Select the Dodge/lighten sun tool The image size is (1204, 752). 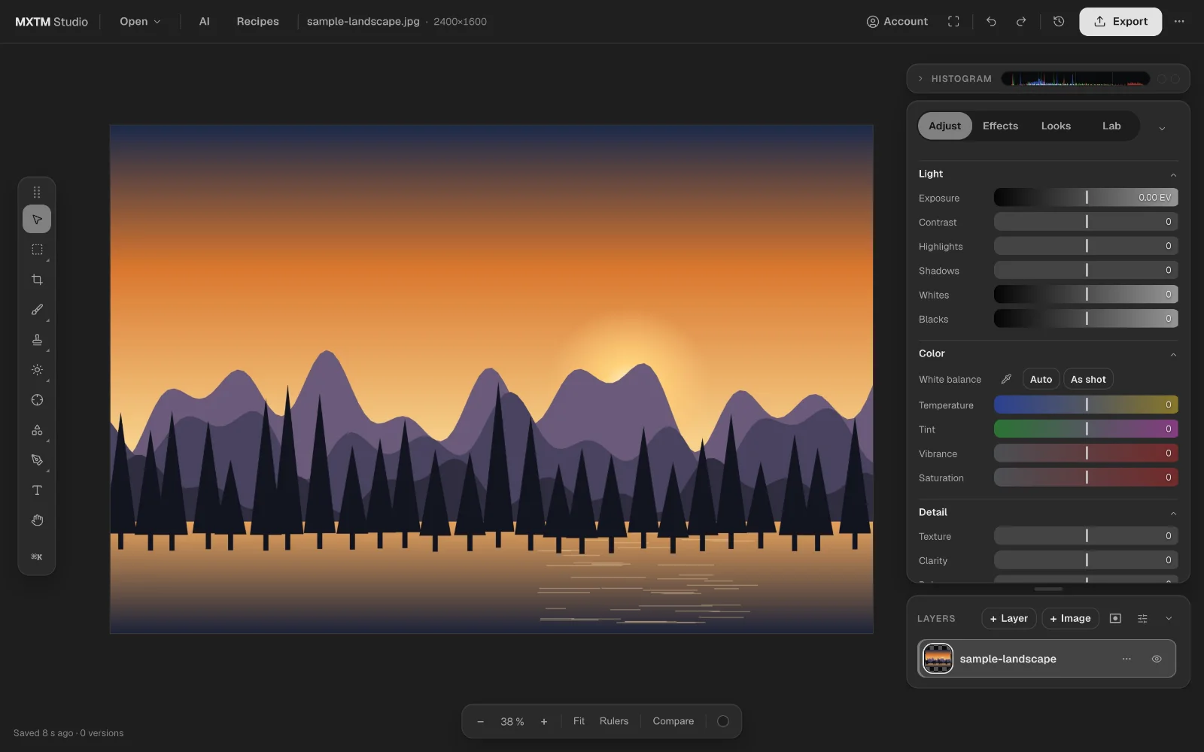coord(37,369)
